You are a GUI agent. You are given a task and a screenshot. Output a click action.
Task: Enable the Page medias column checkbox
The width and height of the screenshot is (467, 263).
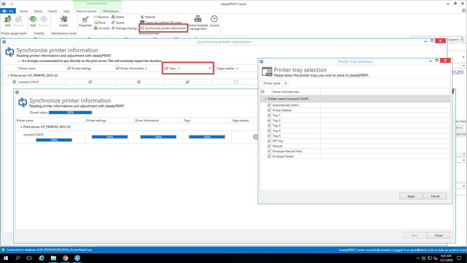tap(215, 68)
